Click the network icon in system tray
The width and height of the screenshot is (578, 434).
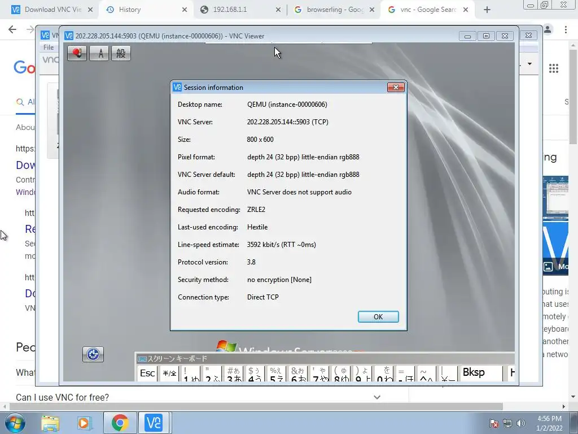[507, 423]
